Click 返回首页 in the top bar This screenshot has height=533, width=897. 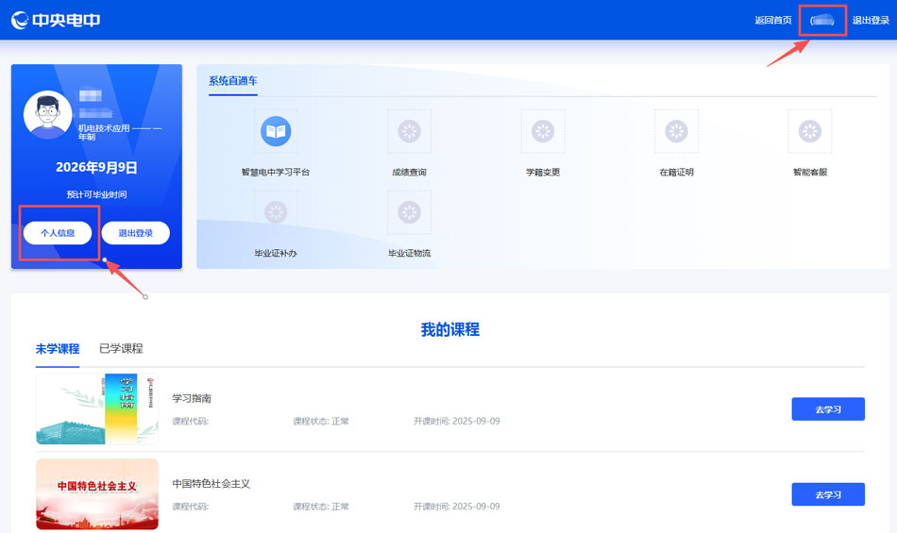(x=773, y=20)
